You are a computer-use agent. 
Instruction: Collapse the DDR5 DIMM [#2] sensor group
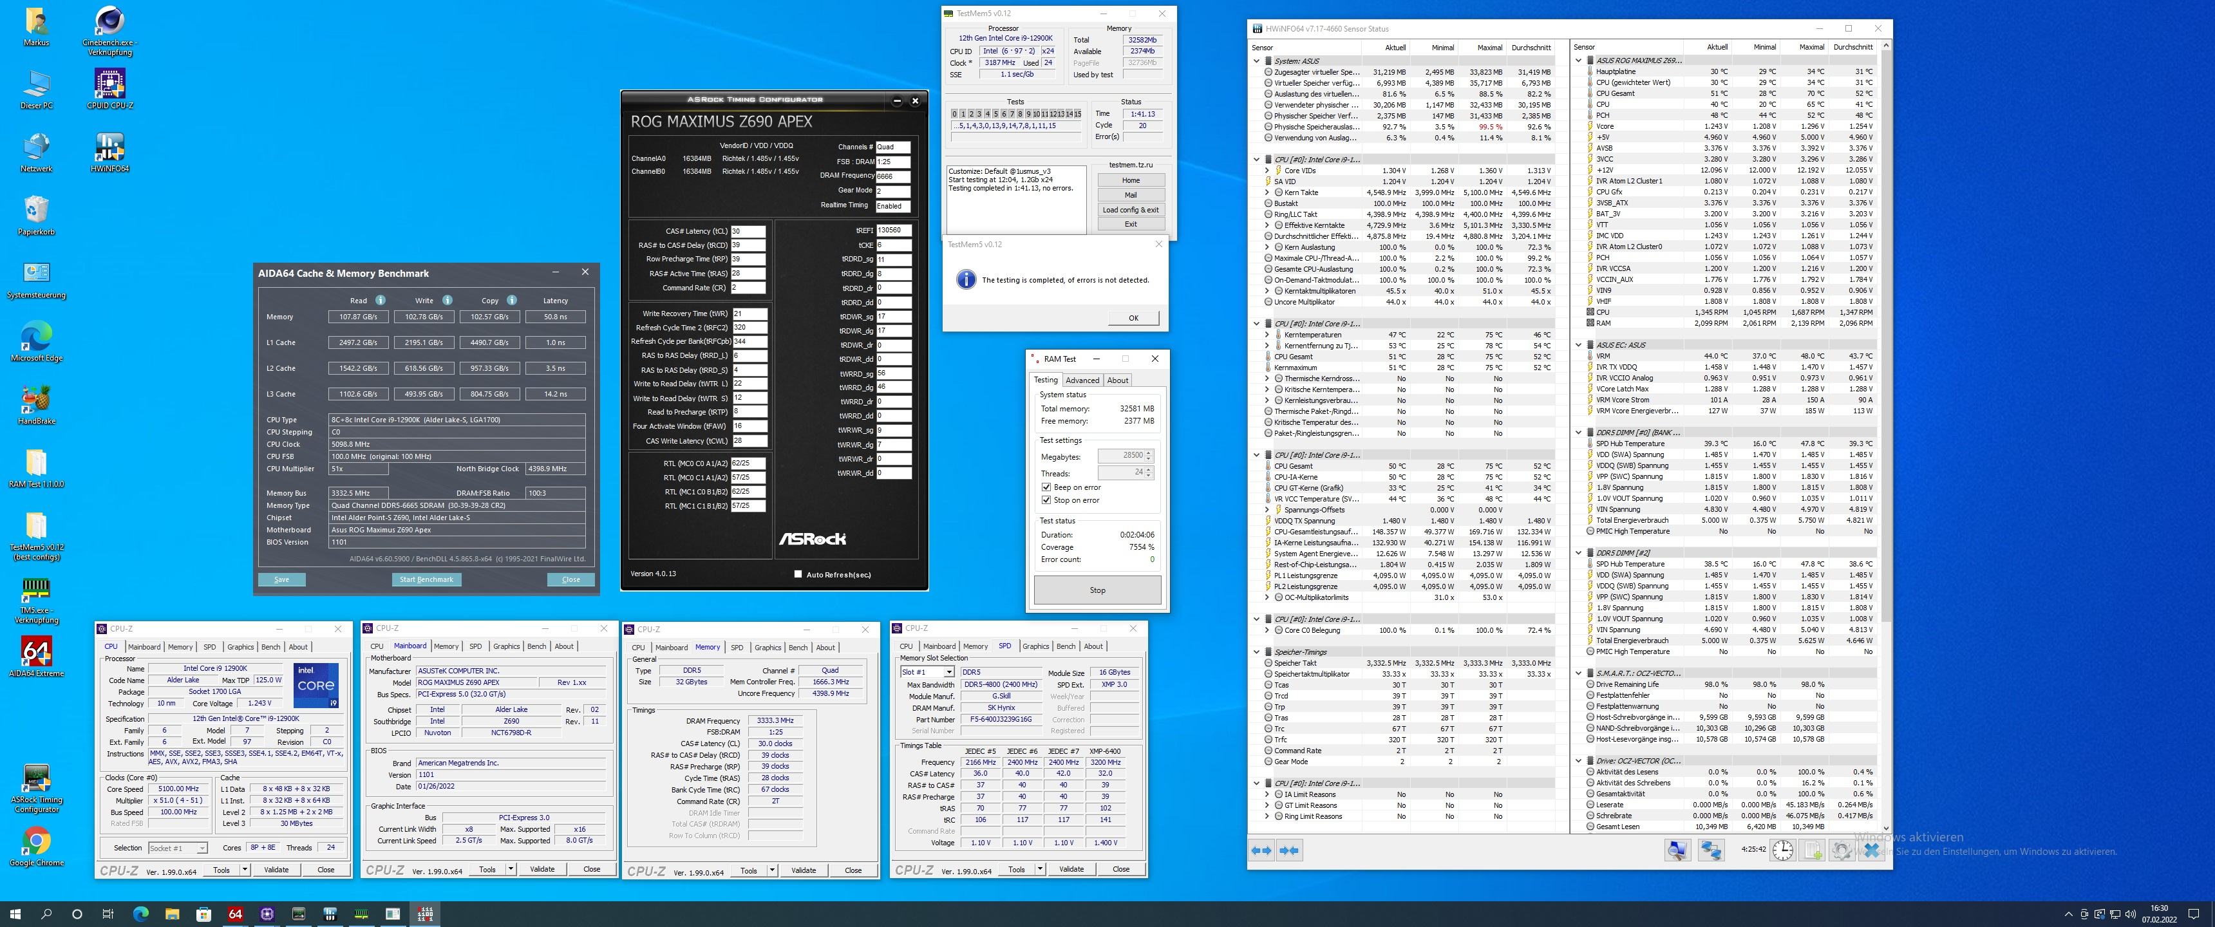click(1579, 553)
